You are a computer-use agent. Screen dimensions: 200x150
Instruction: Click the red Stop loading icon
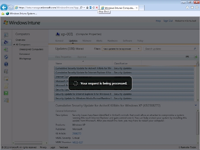point(97,8)
